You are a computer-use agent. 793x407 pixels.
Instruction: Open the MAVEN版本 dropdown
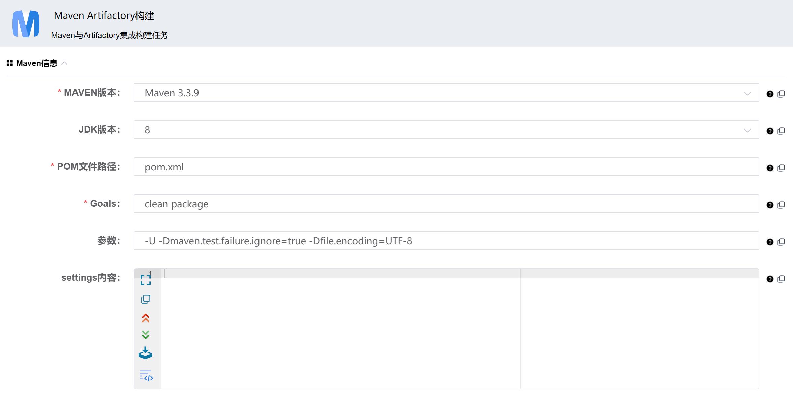click(748, 93)
